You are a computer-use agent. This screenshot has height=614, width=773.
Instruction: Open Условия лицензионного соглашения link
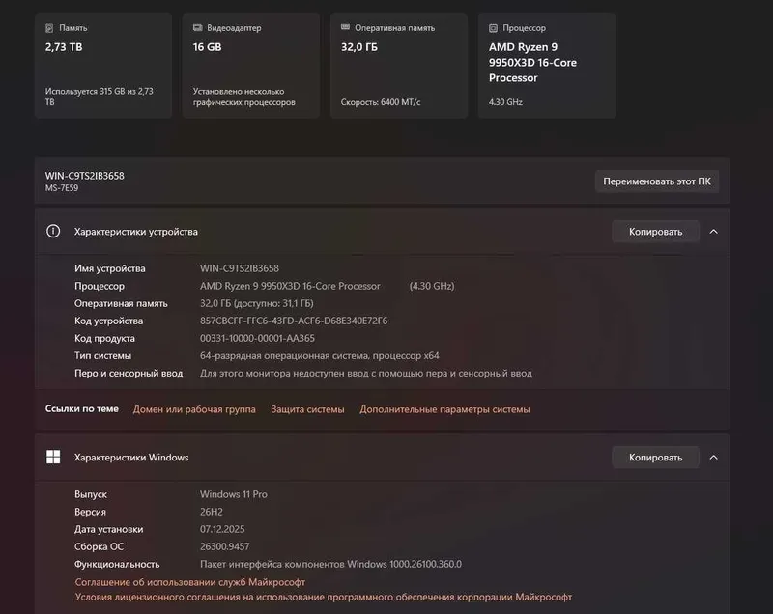pos(324,597)
